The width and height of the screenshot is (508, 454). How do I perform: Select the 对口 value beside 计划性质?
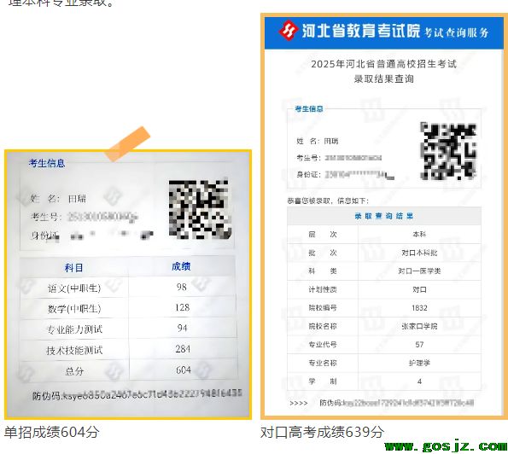419,289
